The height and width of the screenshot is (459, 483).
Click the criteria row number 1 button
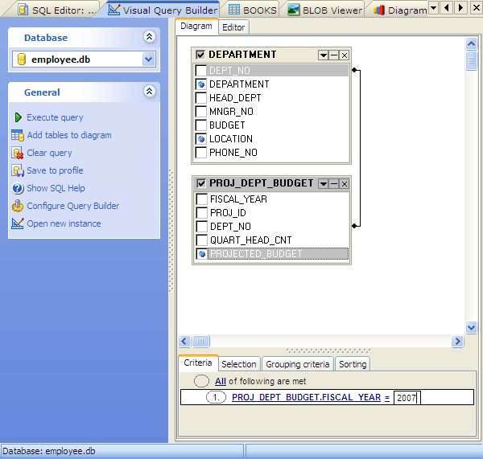point(216,397)
